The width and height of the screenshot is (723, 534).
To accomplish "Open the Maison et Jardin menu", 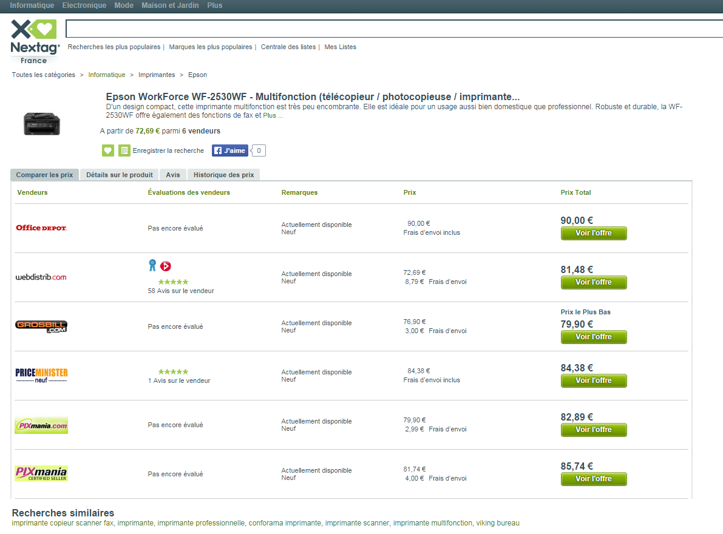I will point(170,5).
